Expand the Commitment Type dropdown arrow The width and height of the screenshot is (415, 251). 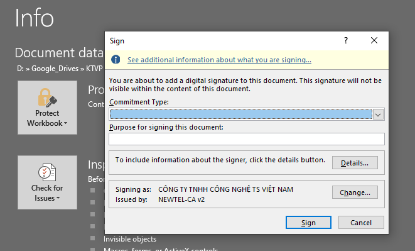tap(378, 114)
